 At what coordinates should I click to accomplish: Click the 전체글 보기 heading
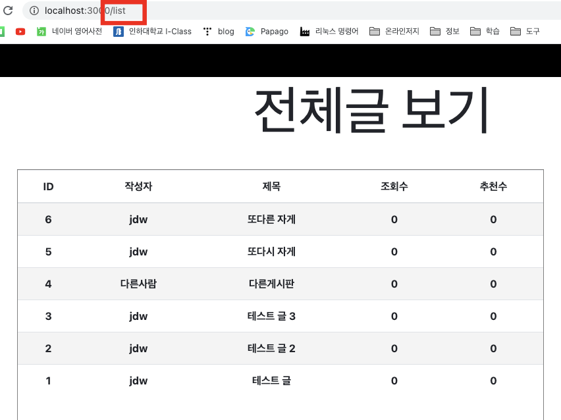click(x=371, y=110)
